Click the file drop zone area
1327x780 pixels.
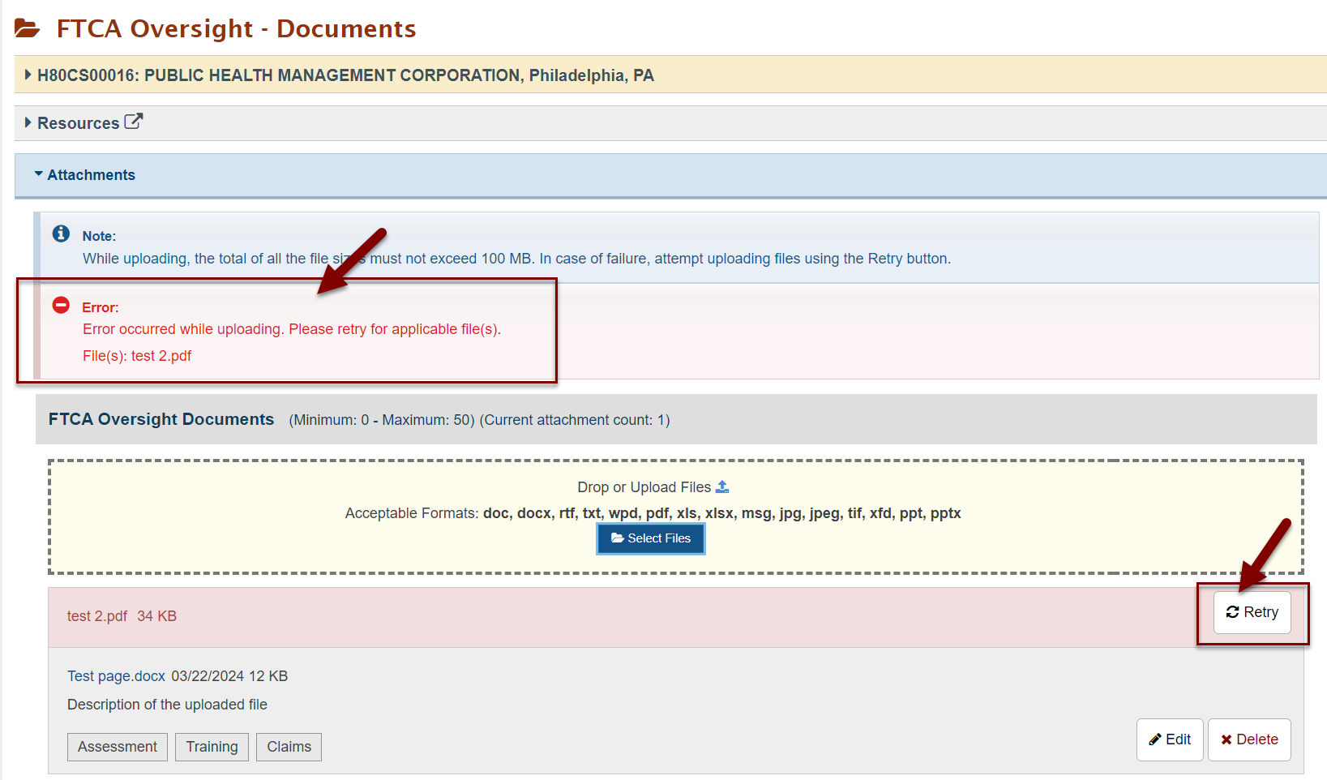pos(676,516)
